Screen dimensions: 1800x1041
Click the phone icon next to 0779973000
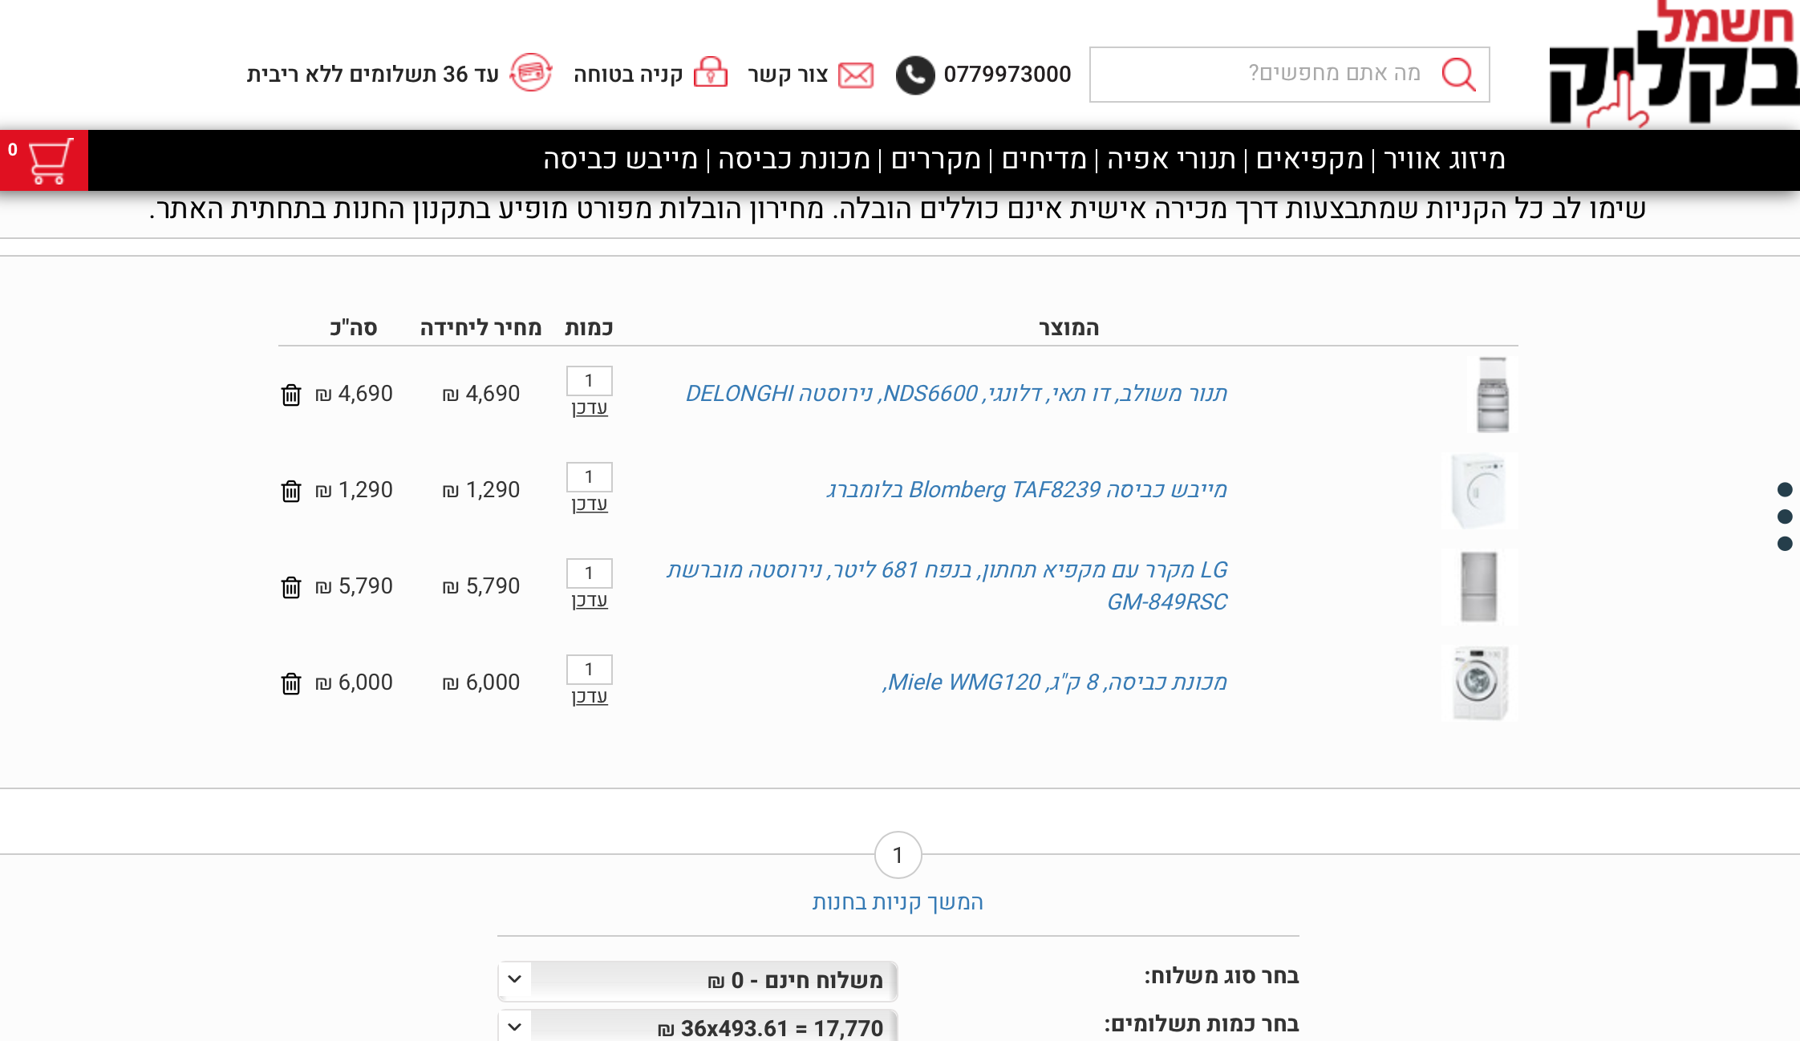[x=914, y=74]
